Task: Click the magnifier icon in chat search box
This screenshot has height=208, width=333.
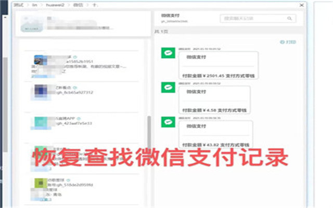Action: click(x=289, y=19)
